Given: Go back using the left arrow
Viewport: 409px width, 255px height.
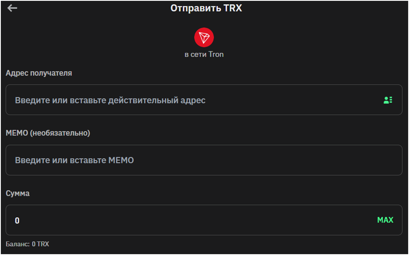Looking at the screenshot, I should (12, 8).
